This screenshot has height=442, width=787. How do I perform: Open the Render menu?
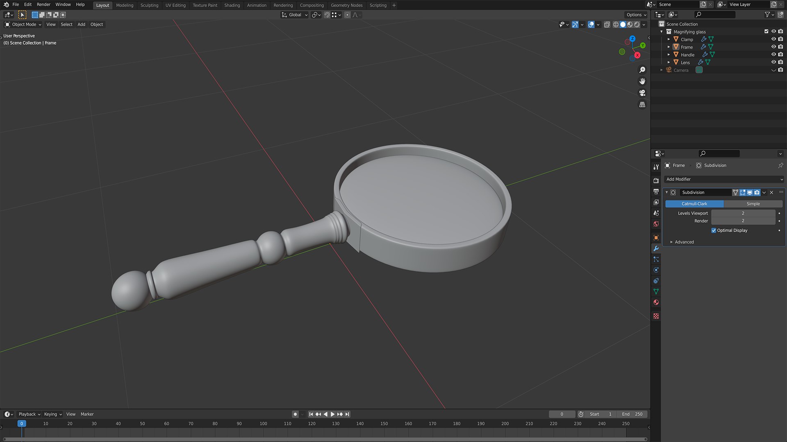click(x=43, y=5)
